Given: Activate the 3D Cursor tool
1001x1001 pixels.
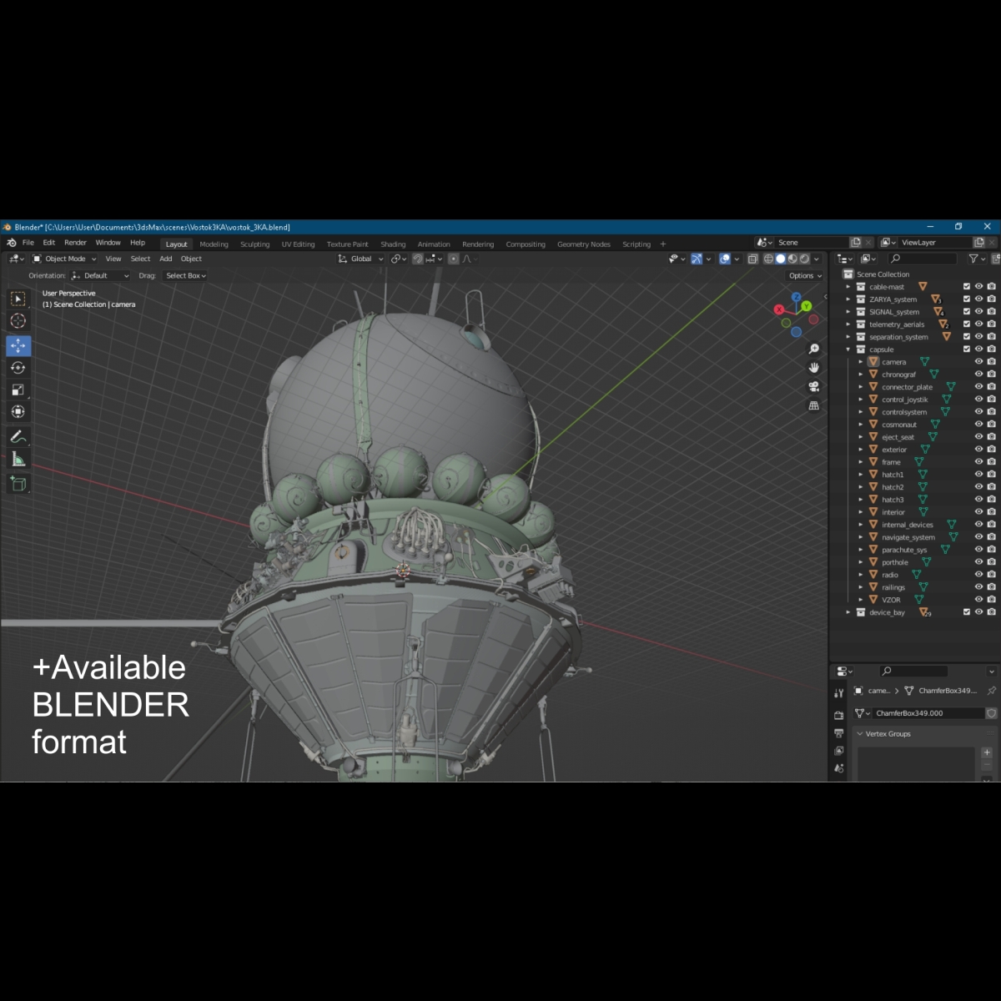Looking at the screenshot, I should click(x=18, y=321).
